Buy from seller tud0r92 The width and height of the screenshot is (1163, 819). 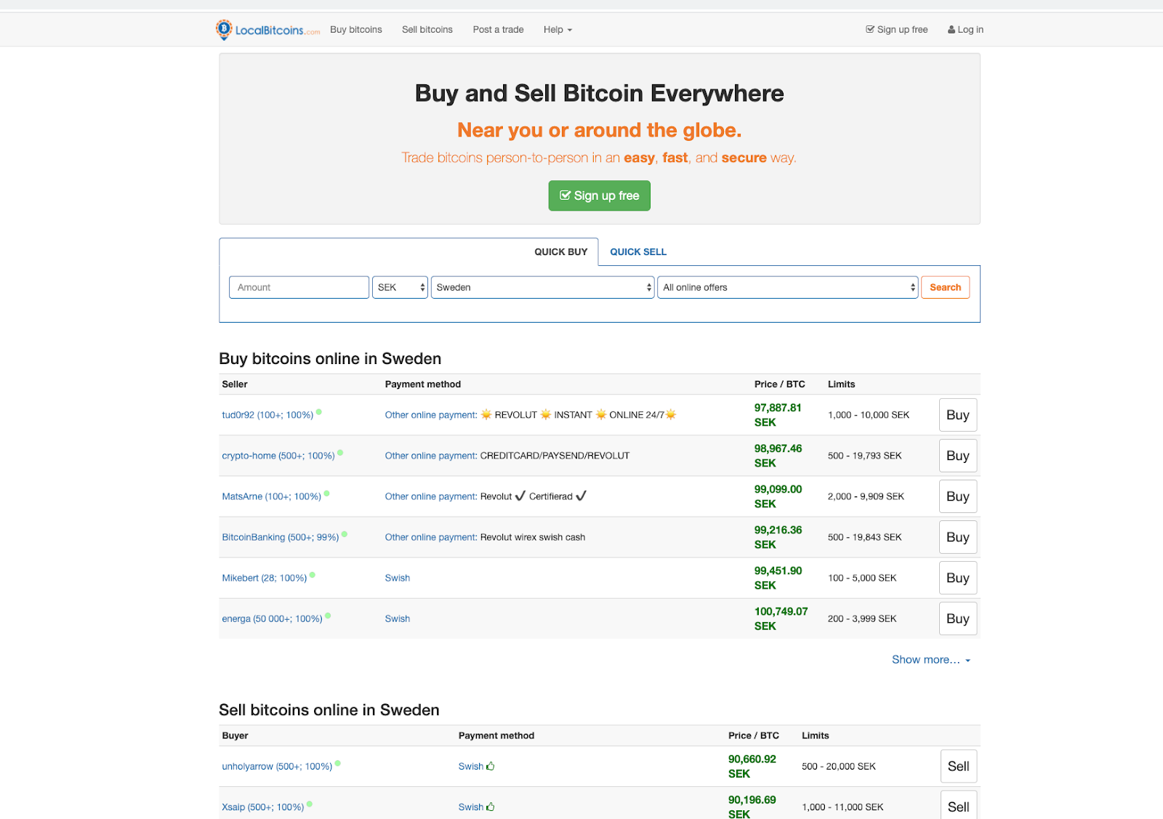pos(958,415)
